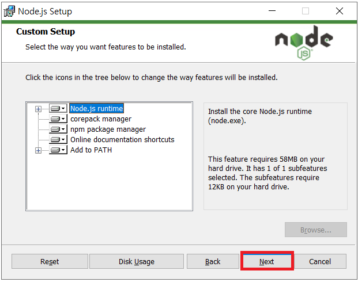Proceed with the Next button

tap(267, 261)
